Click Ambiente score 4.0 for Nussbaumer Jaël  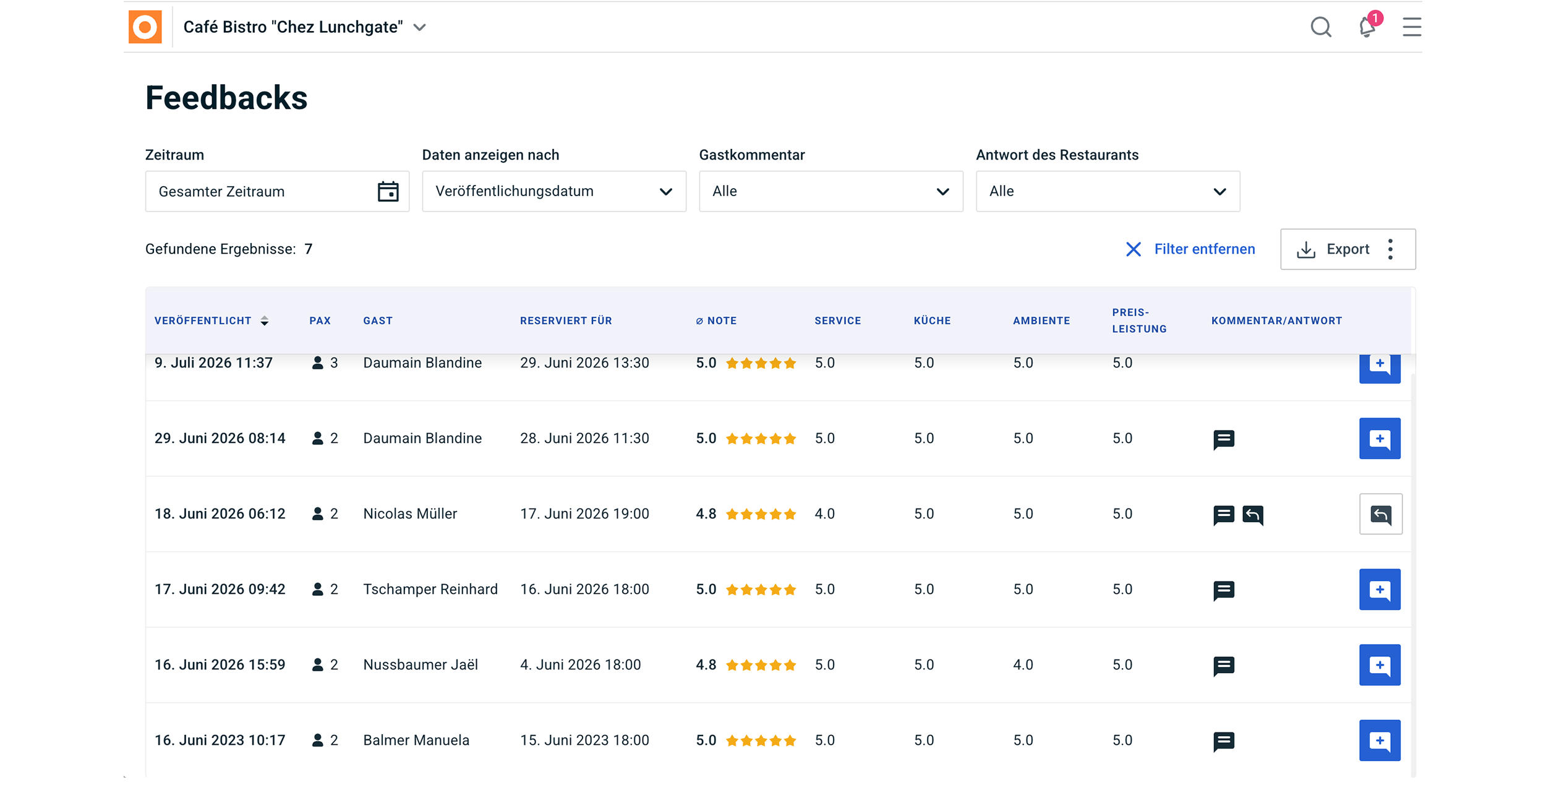(1023, 665)
